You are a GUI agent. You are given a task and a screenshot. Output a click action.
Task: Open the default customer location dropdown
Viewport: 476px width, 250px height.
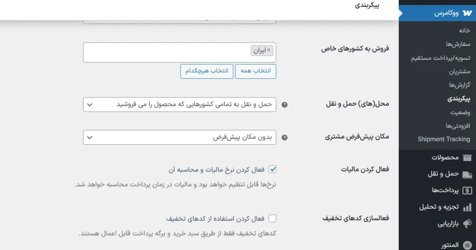[179, 137]
